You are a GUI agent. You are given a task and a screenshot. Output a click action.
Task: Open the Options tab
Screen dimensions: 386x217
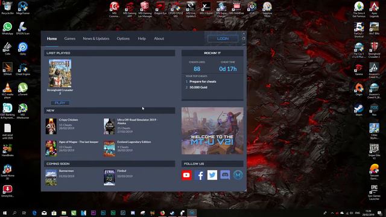pyautogui.click(x=123, y=39)
